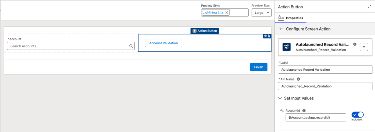
Task: Click the Properties tab icon
Action: point(281,18)
